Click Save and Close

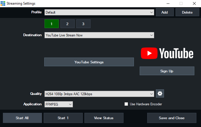pyautogui.click(x=172, y=118)
